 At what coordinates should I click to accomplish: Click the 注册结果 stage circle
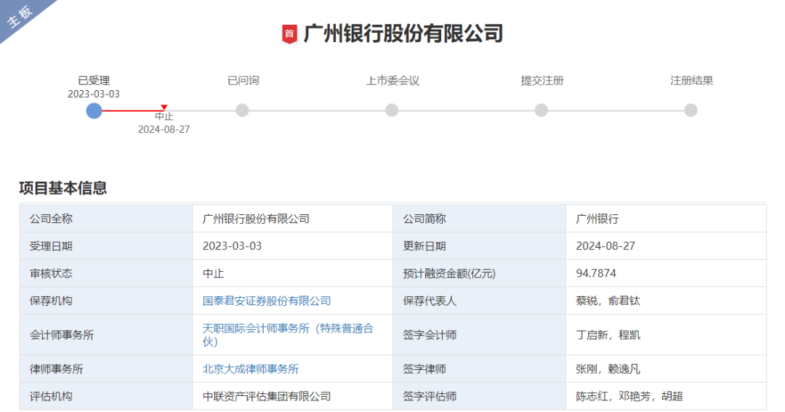(x=691, y=110)
